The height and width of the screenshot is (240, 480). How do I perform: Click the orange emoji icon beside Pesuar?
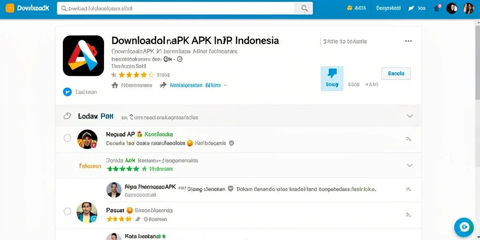[129, 210]
